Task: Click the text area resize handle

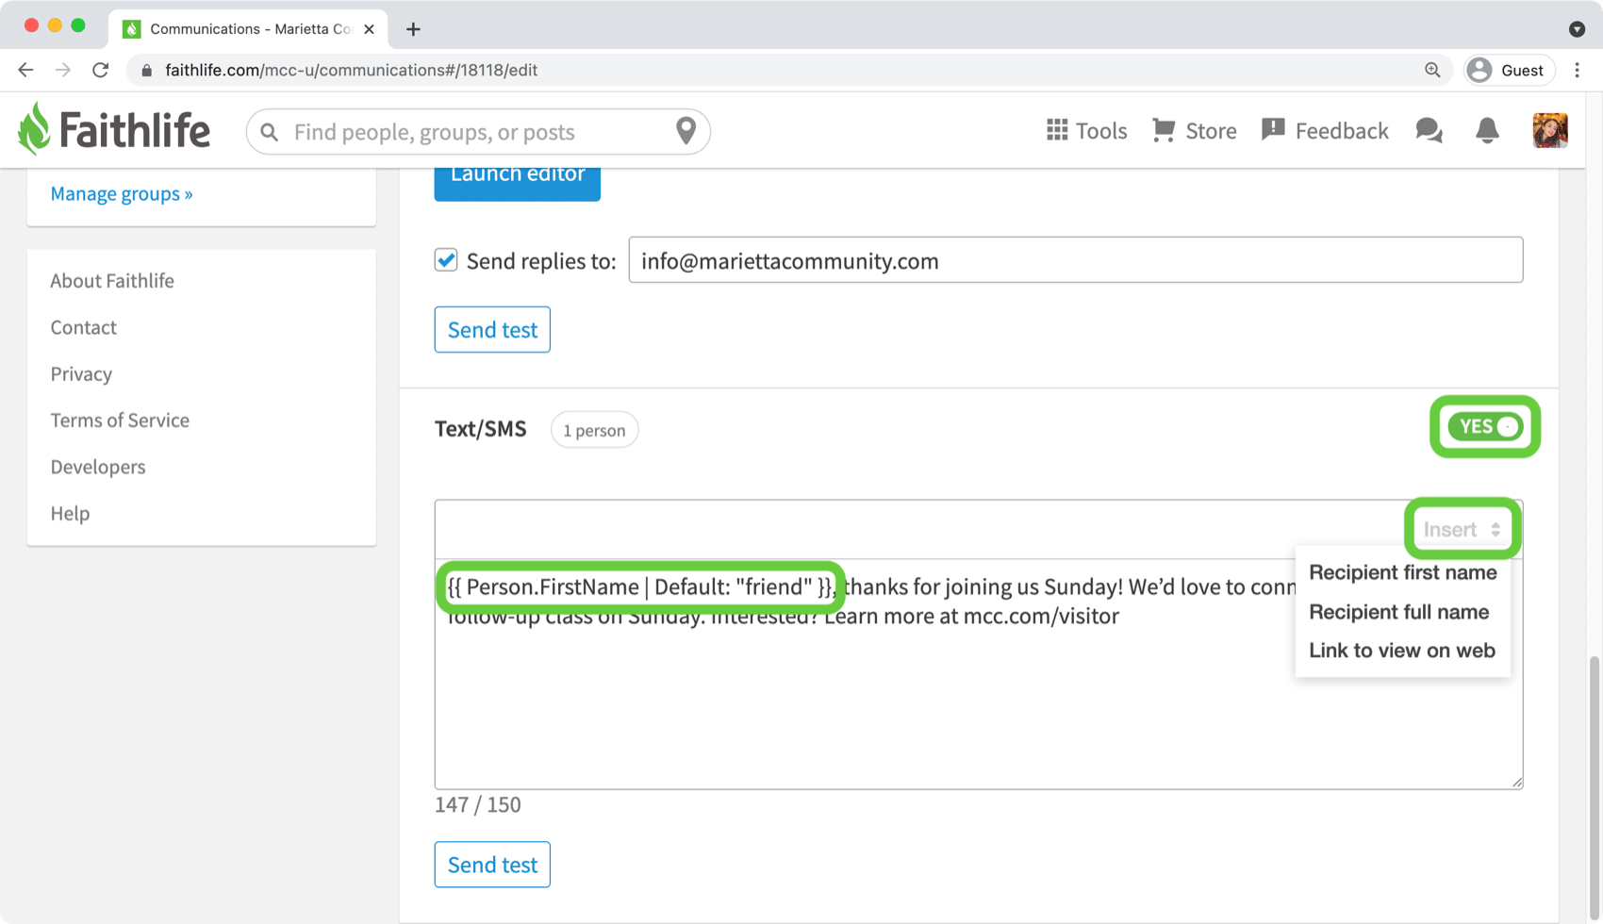Action: [1516, 782]
